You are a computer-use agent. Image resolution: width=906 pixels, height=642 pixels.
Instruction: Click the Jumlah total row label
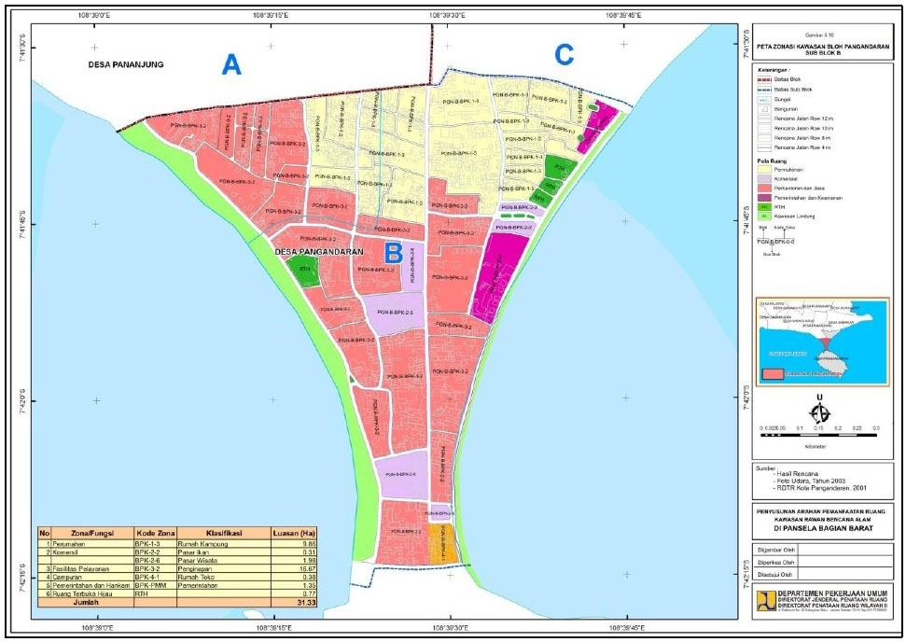pos(86,602)
